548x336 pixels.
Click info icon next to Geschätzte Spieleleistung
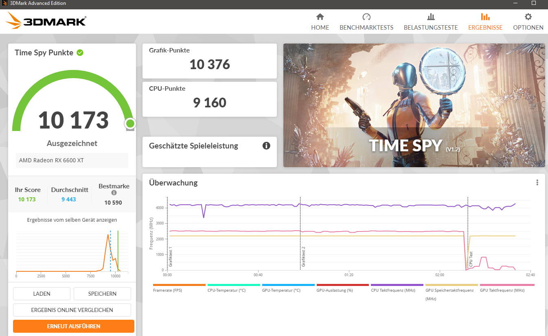pos(266,146)
